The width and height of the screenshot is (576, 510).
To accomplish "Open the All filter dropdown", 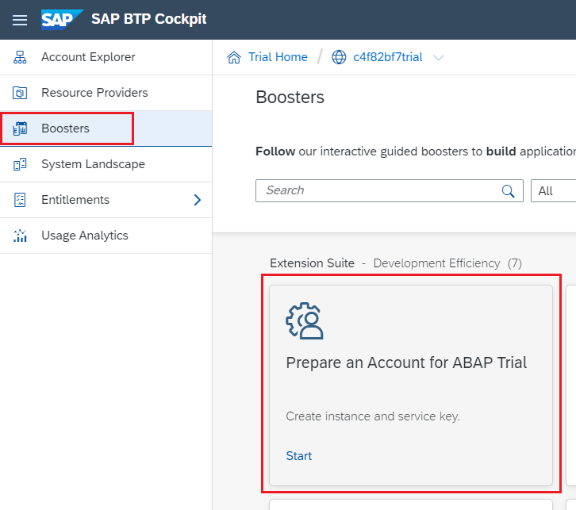I will (553, 191).
